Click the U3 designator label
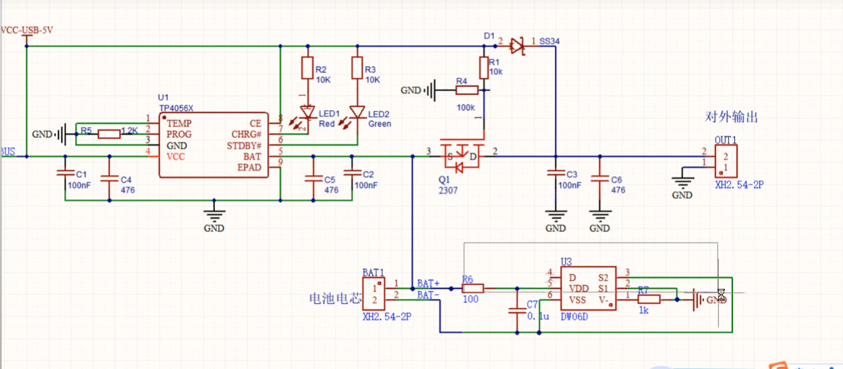The height and width of the screenshot is (369, 843). [566, 261]
